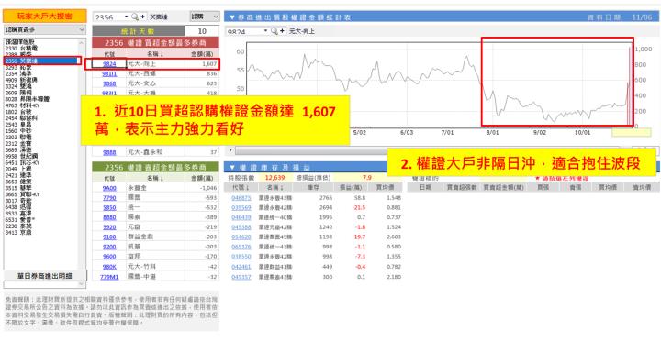Image resolution: width=661 pixels, height=342 pixels.
Task: Click the 總損益(原倍) value 7.9
Action: tap(366, 178)
